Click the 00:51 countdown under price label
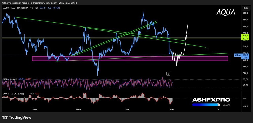This screenshot has width=253, height=123. point(246,57)
